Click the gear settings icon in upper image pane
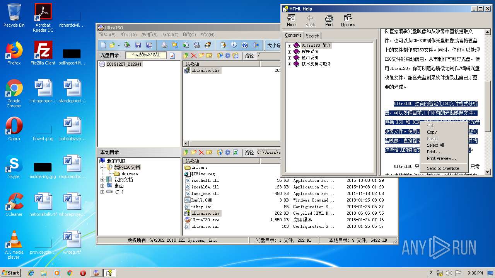This screenshot has height=278, width=495. [x=228, y=56]
